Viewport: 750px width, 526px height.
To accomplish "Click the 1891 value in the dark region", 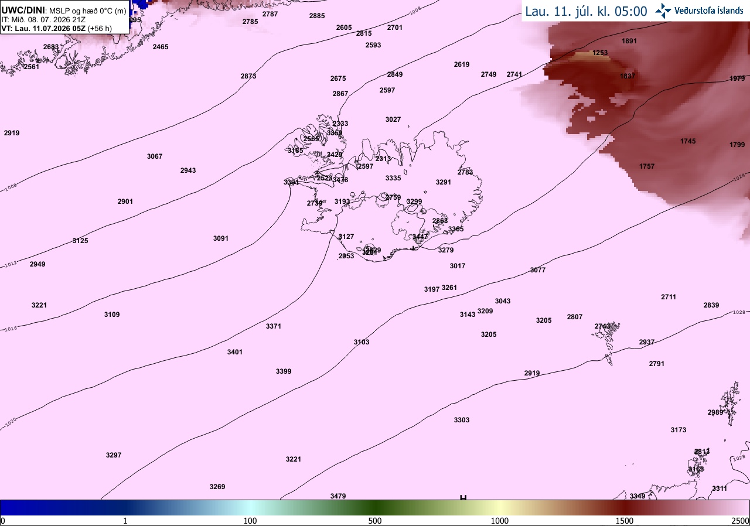I will point(629,41).
